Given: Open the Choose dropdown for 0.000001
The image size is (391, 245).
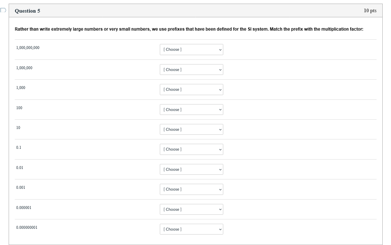Looking at the screenshot, I should click(x=191, y=209).
